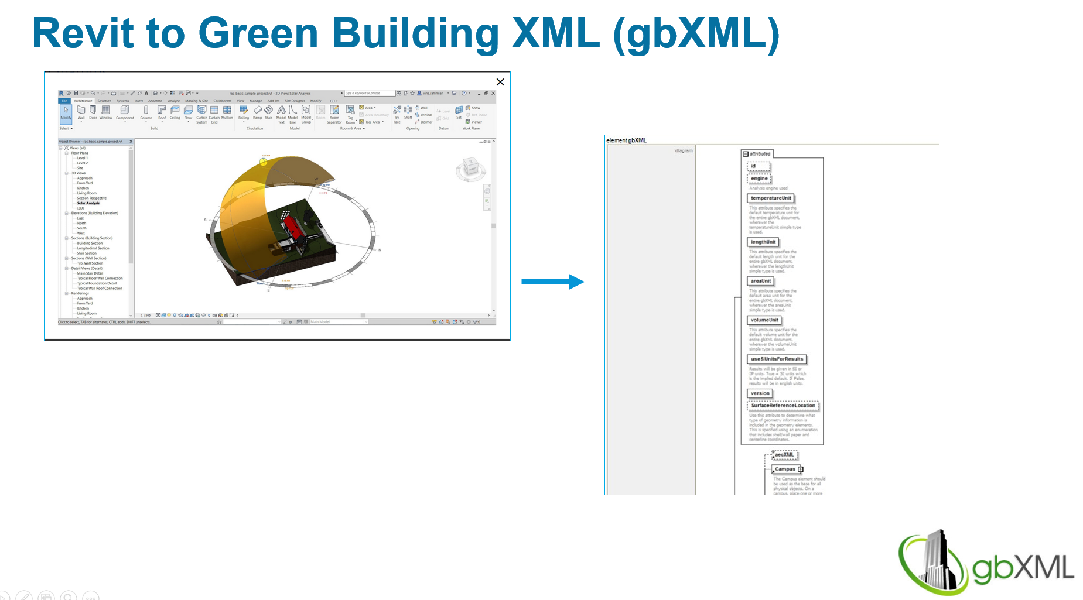1083x600 pixels.
Task: Open the Manage ribbon tab
Action: pyautogui.click(x=256, y=101)
